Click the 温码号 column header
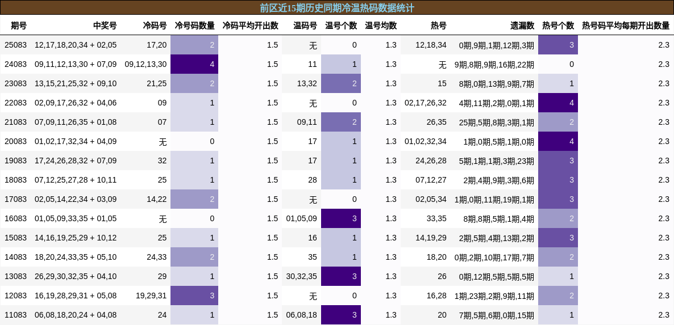 click(305, 26)
